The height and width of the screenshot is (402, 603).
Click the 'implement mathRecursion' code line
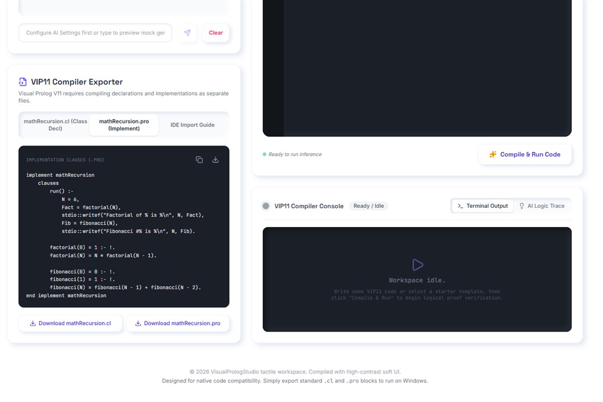(x=60, y=175)
